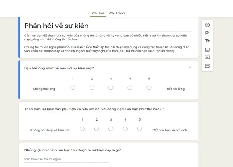
Task: Click the Những lợi ích chính question title
Action: [72, 150]
